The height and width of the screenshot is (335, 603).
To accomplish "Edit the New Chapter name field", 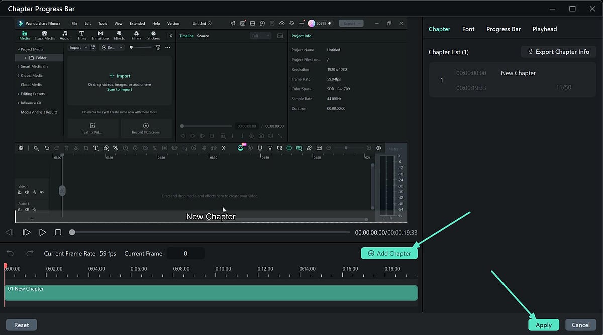I will [x=518, y=73].
